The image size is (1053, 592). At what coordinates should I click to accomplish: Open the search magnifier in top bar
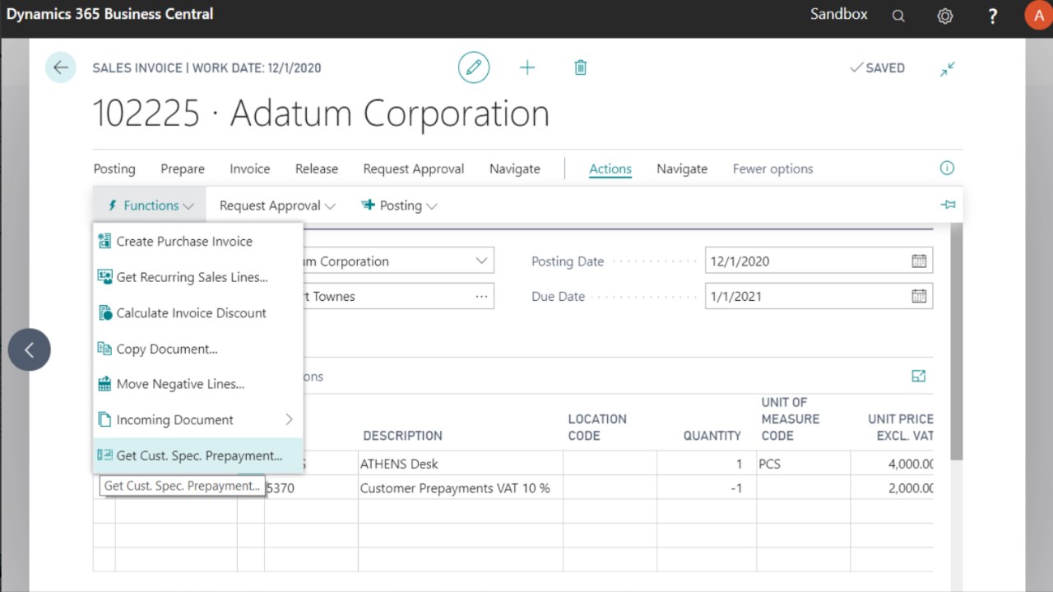click(x=898, y=16)
